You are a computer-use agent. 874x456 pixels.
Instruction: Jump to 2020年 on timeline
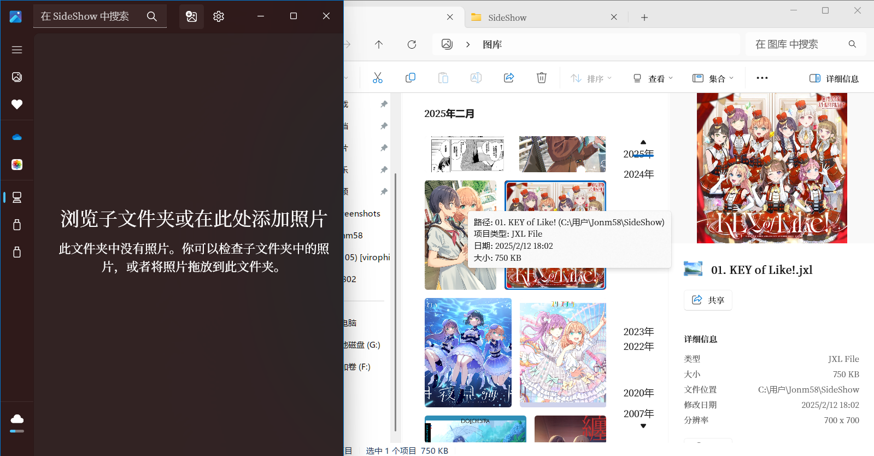pyautogui.click(x=638, y=393)
